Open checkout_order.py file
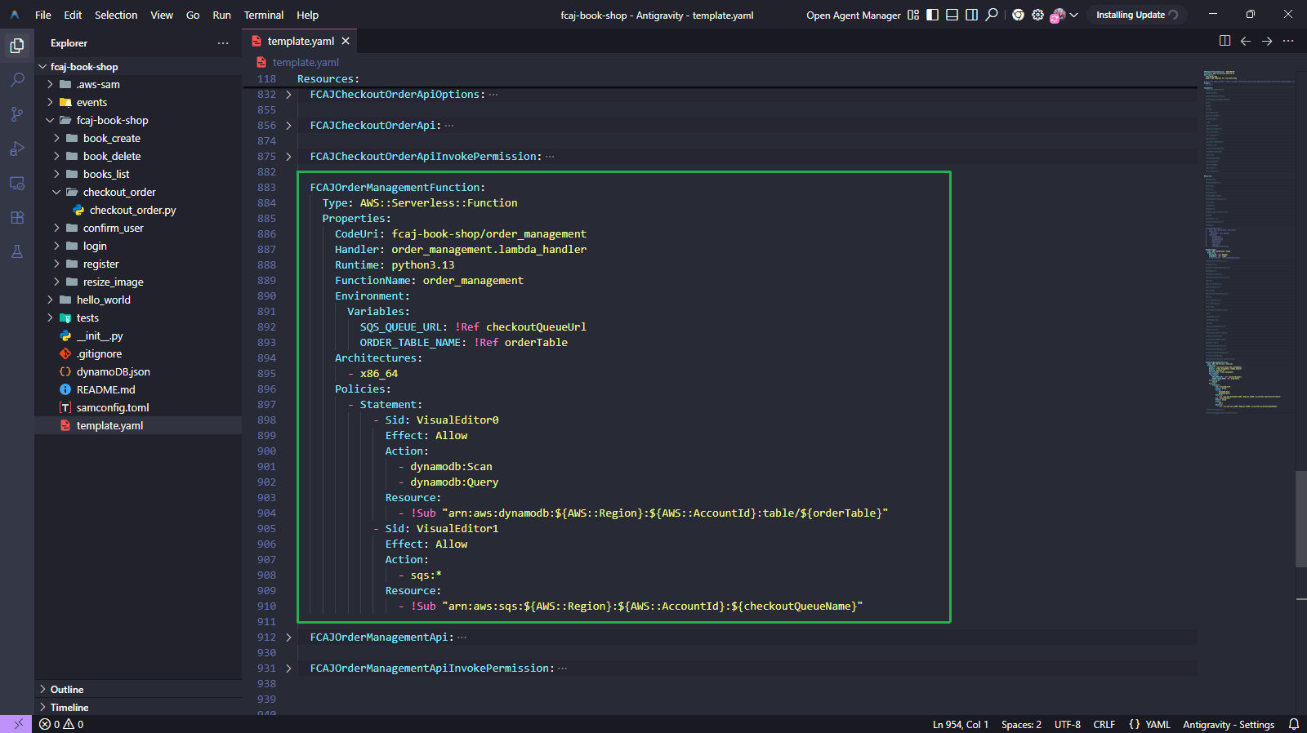The image size is (1307, 733). click(138, 211)
